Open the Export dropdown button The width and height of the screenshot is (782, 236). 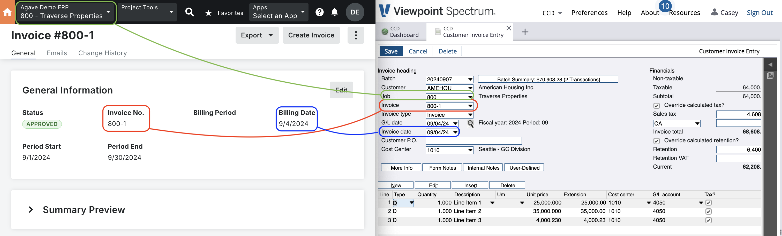click(257, 35)
